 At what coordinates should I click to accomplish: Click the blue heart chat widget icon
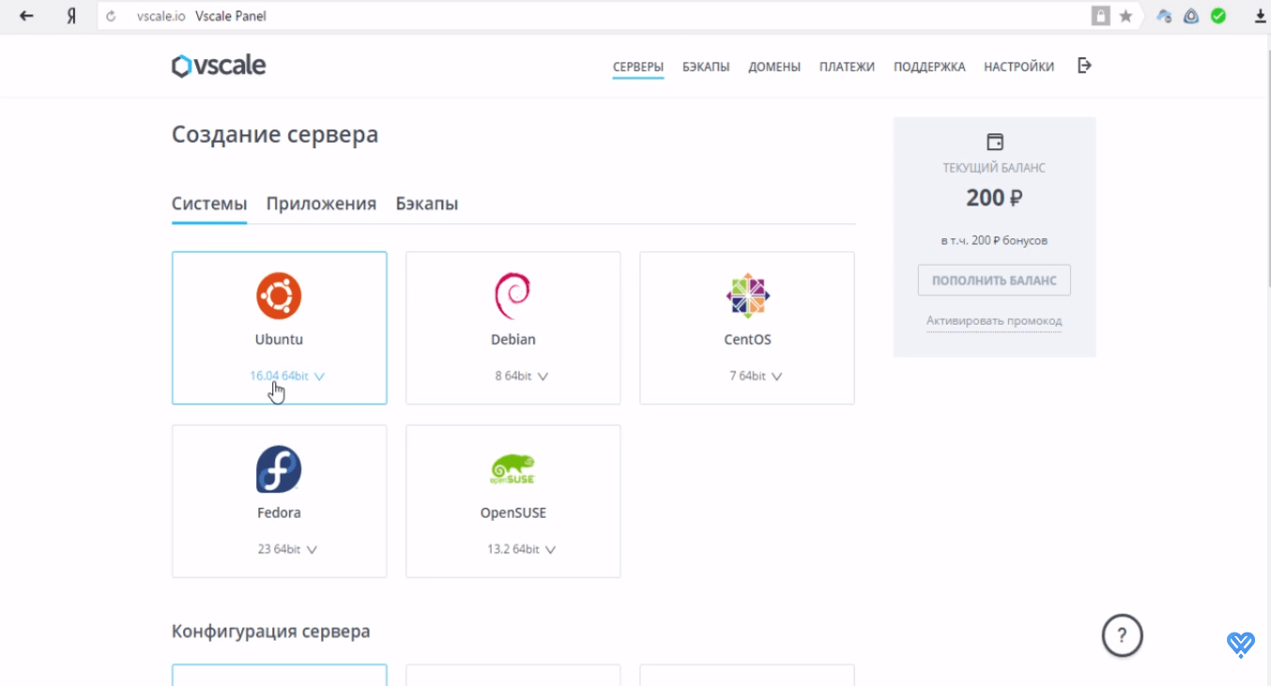(1241, 644)
